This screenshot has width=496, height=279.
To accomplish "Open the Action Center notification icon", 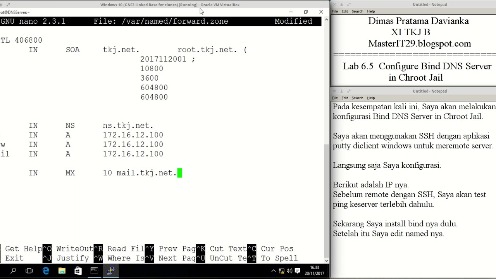I will pyautogui.click(x=298, y=271).
